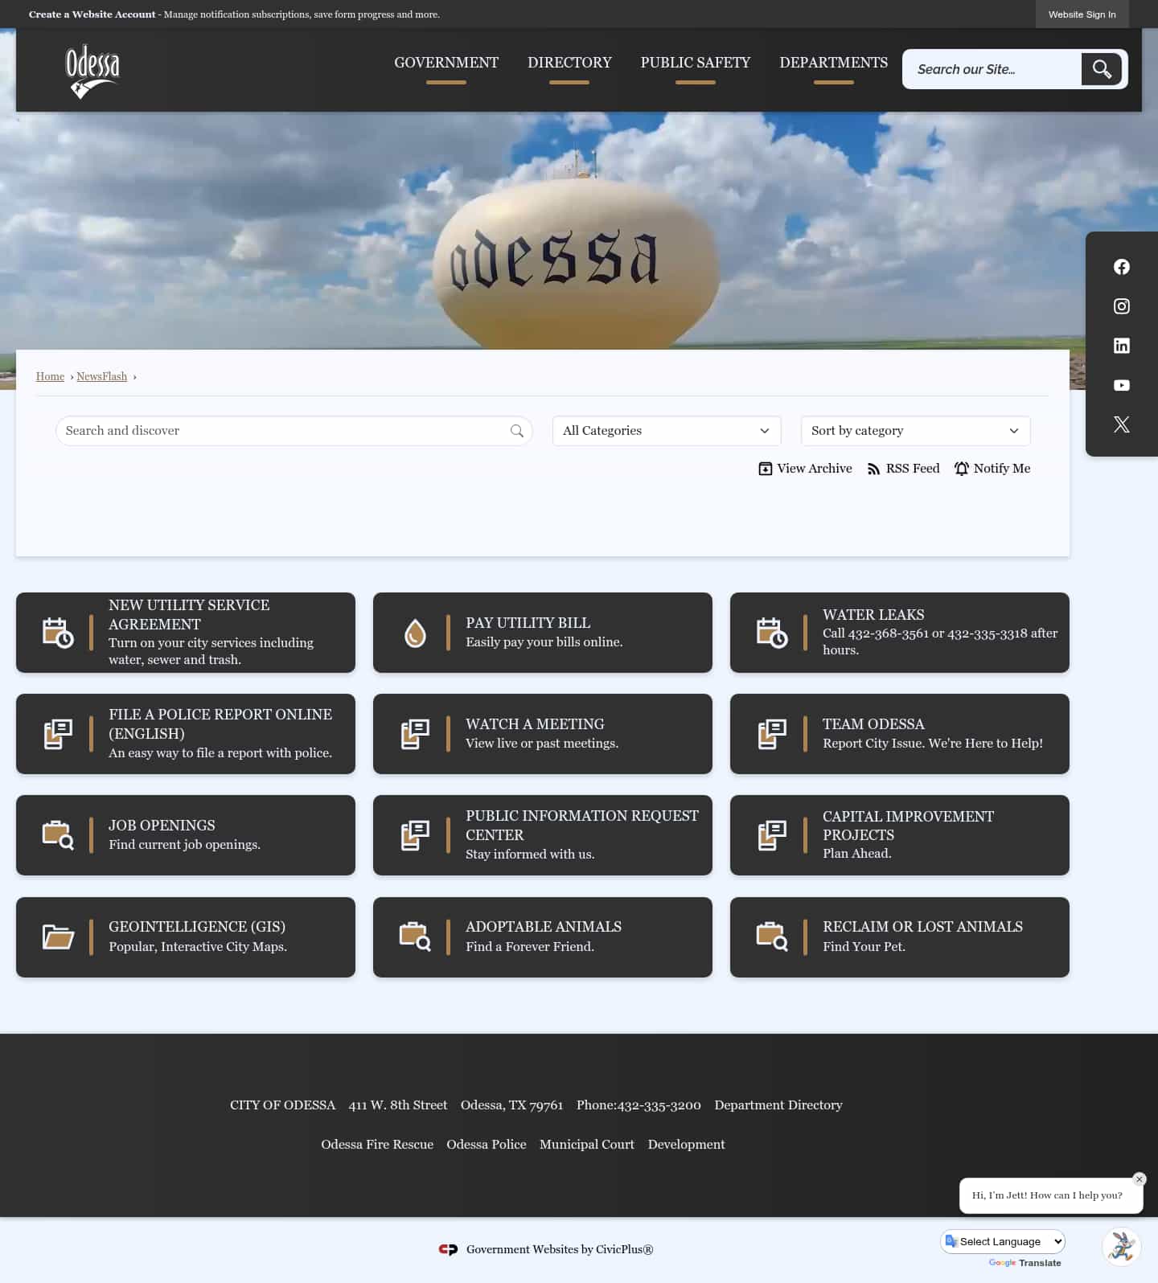Click the Team Odessa icon
1158x1283 pixels.
pyautogui.click(x=772, y=734)
